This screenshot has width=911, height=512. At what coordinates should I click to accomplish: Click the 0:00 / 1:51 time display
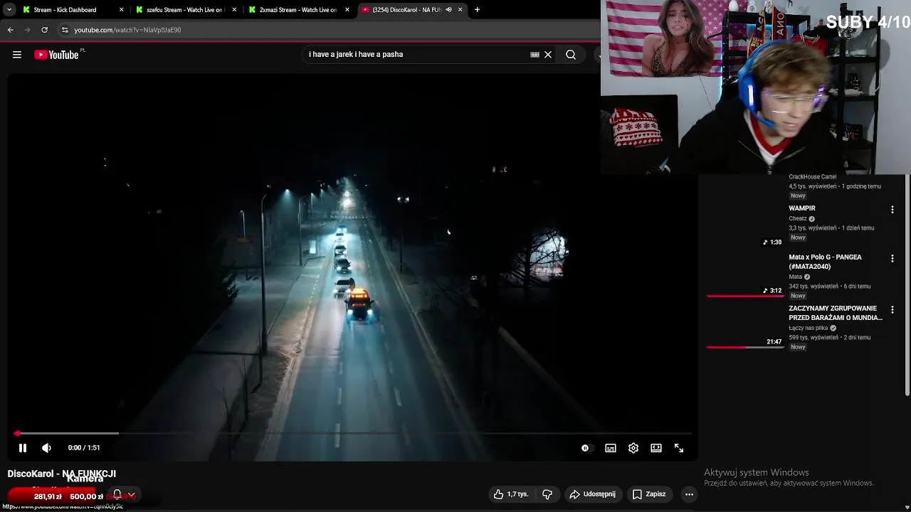tap(84, 448)
